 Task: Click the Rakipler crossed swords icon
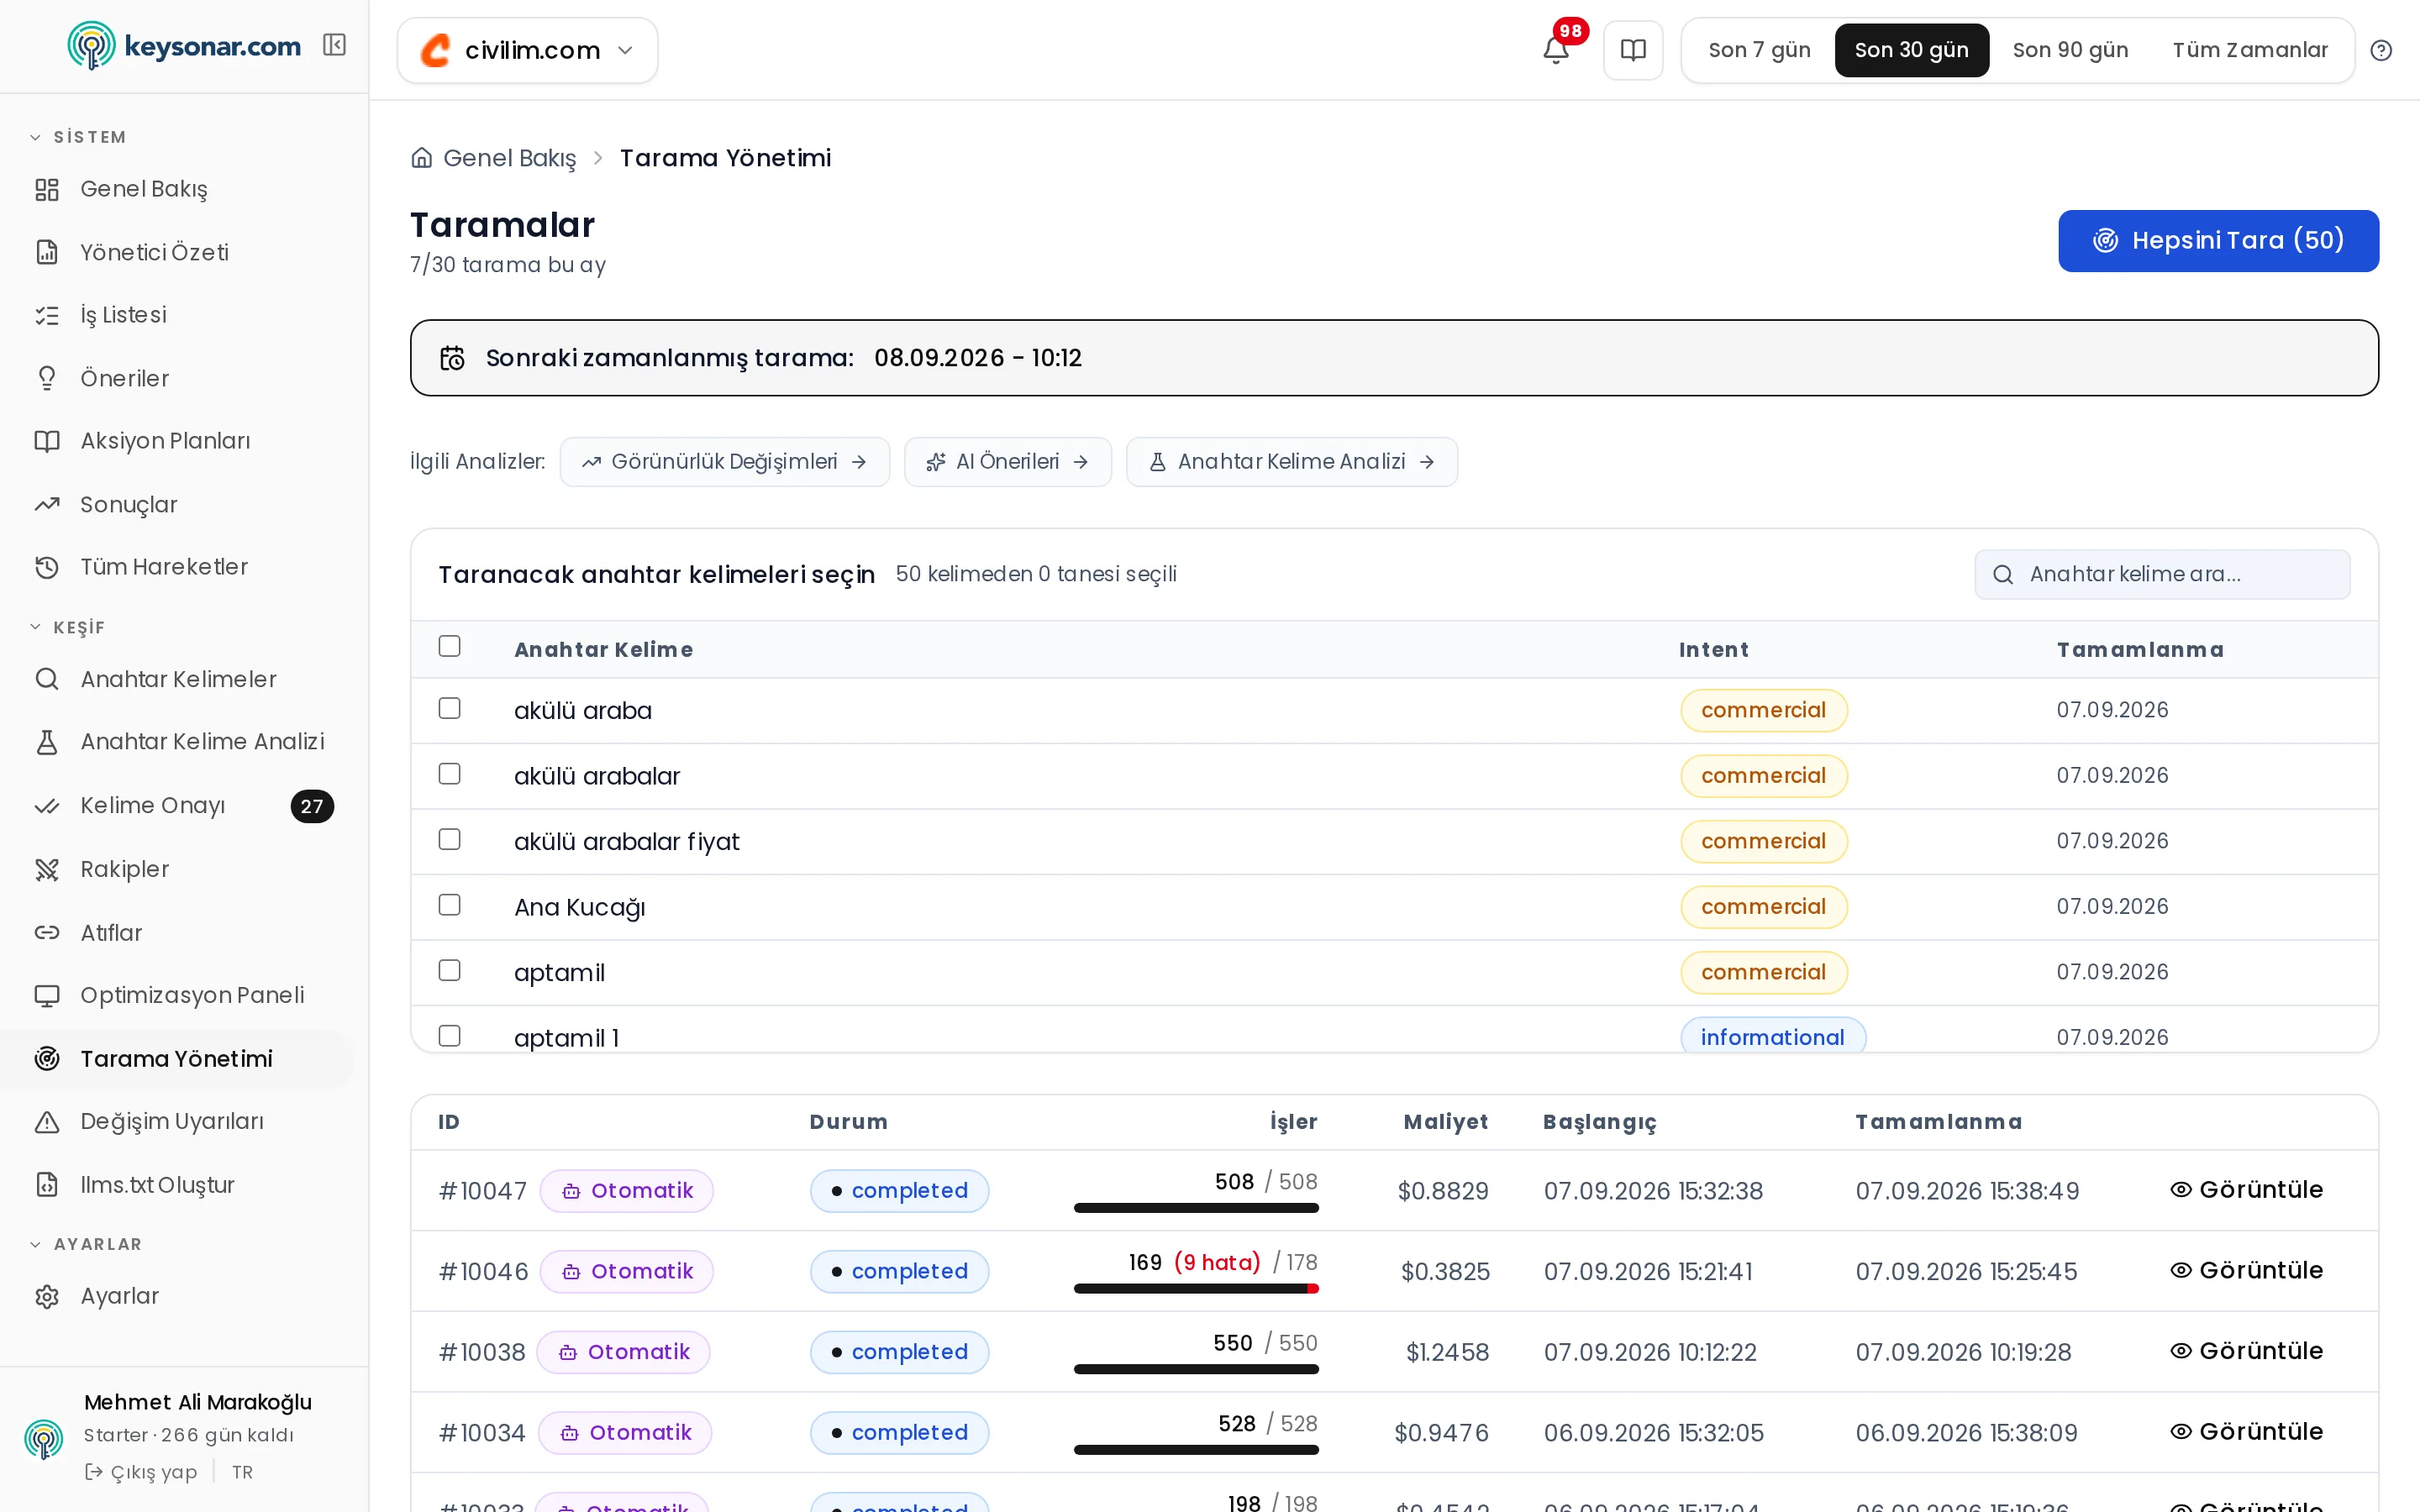point(47,869)
